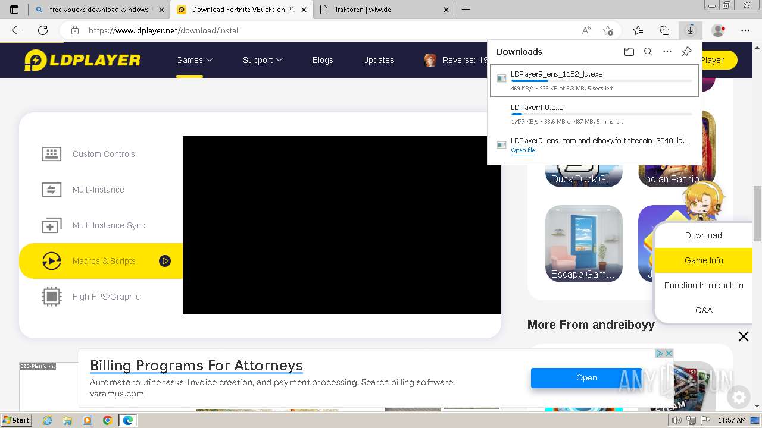Open More options in Downloads panel
The height and width of the screenshot is (428, 762).
pos(667,52)
